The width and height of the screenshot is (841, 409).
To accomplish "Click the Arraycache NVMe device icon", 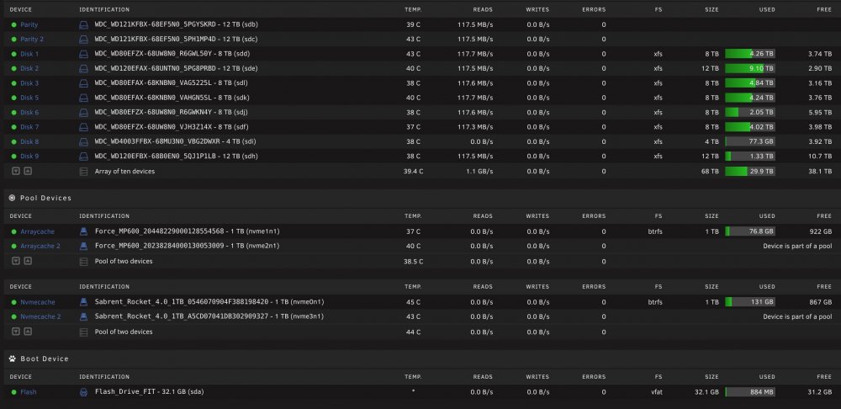I will 83,231.
